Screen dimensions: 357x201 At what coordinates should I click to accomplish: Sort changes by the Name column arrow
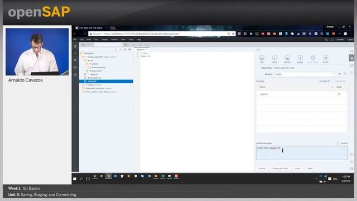pyautogui.click(x=332, y=87)
